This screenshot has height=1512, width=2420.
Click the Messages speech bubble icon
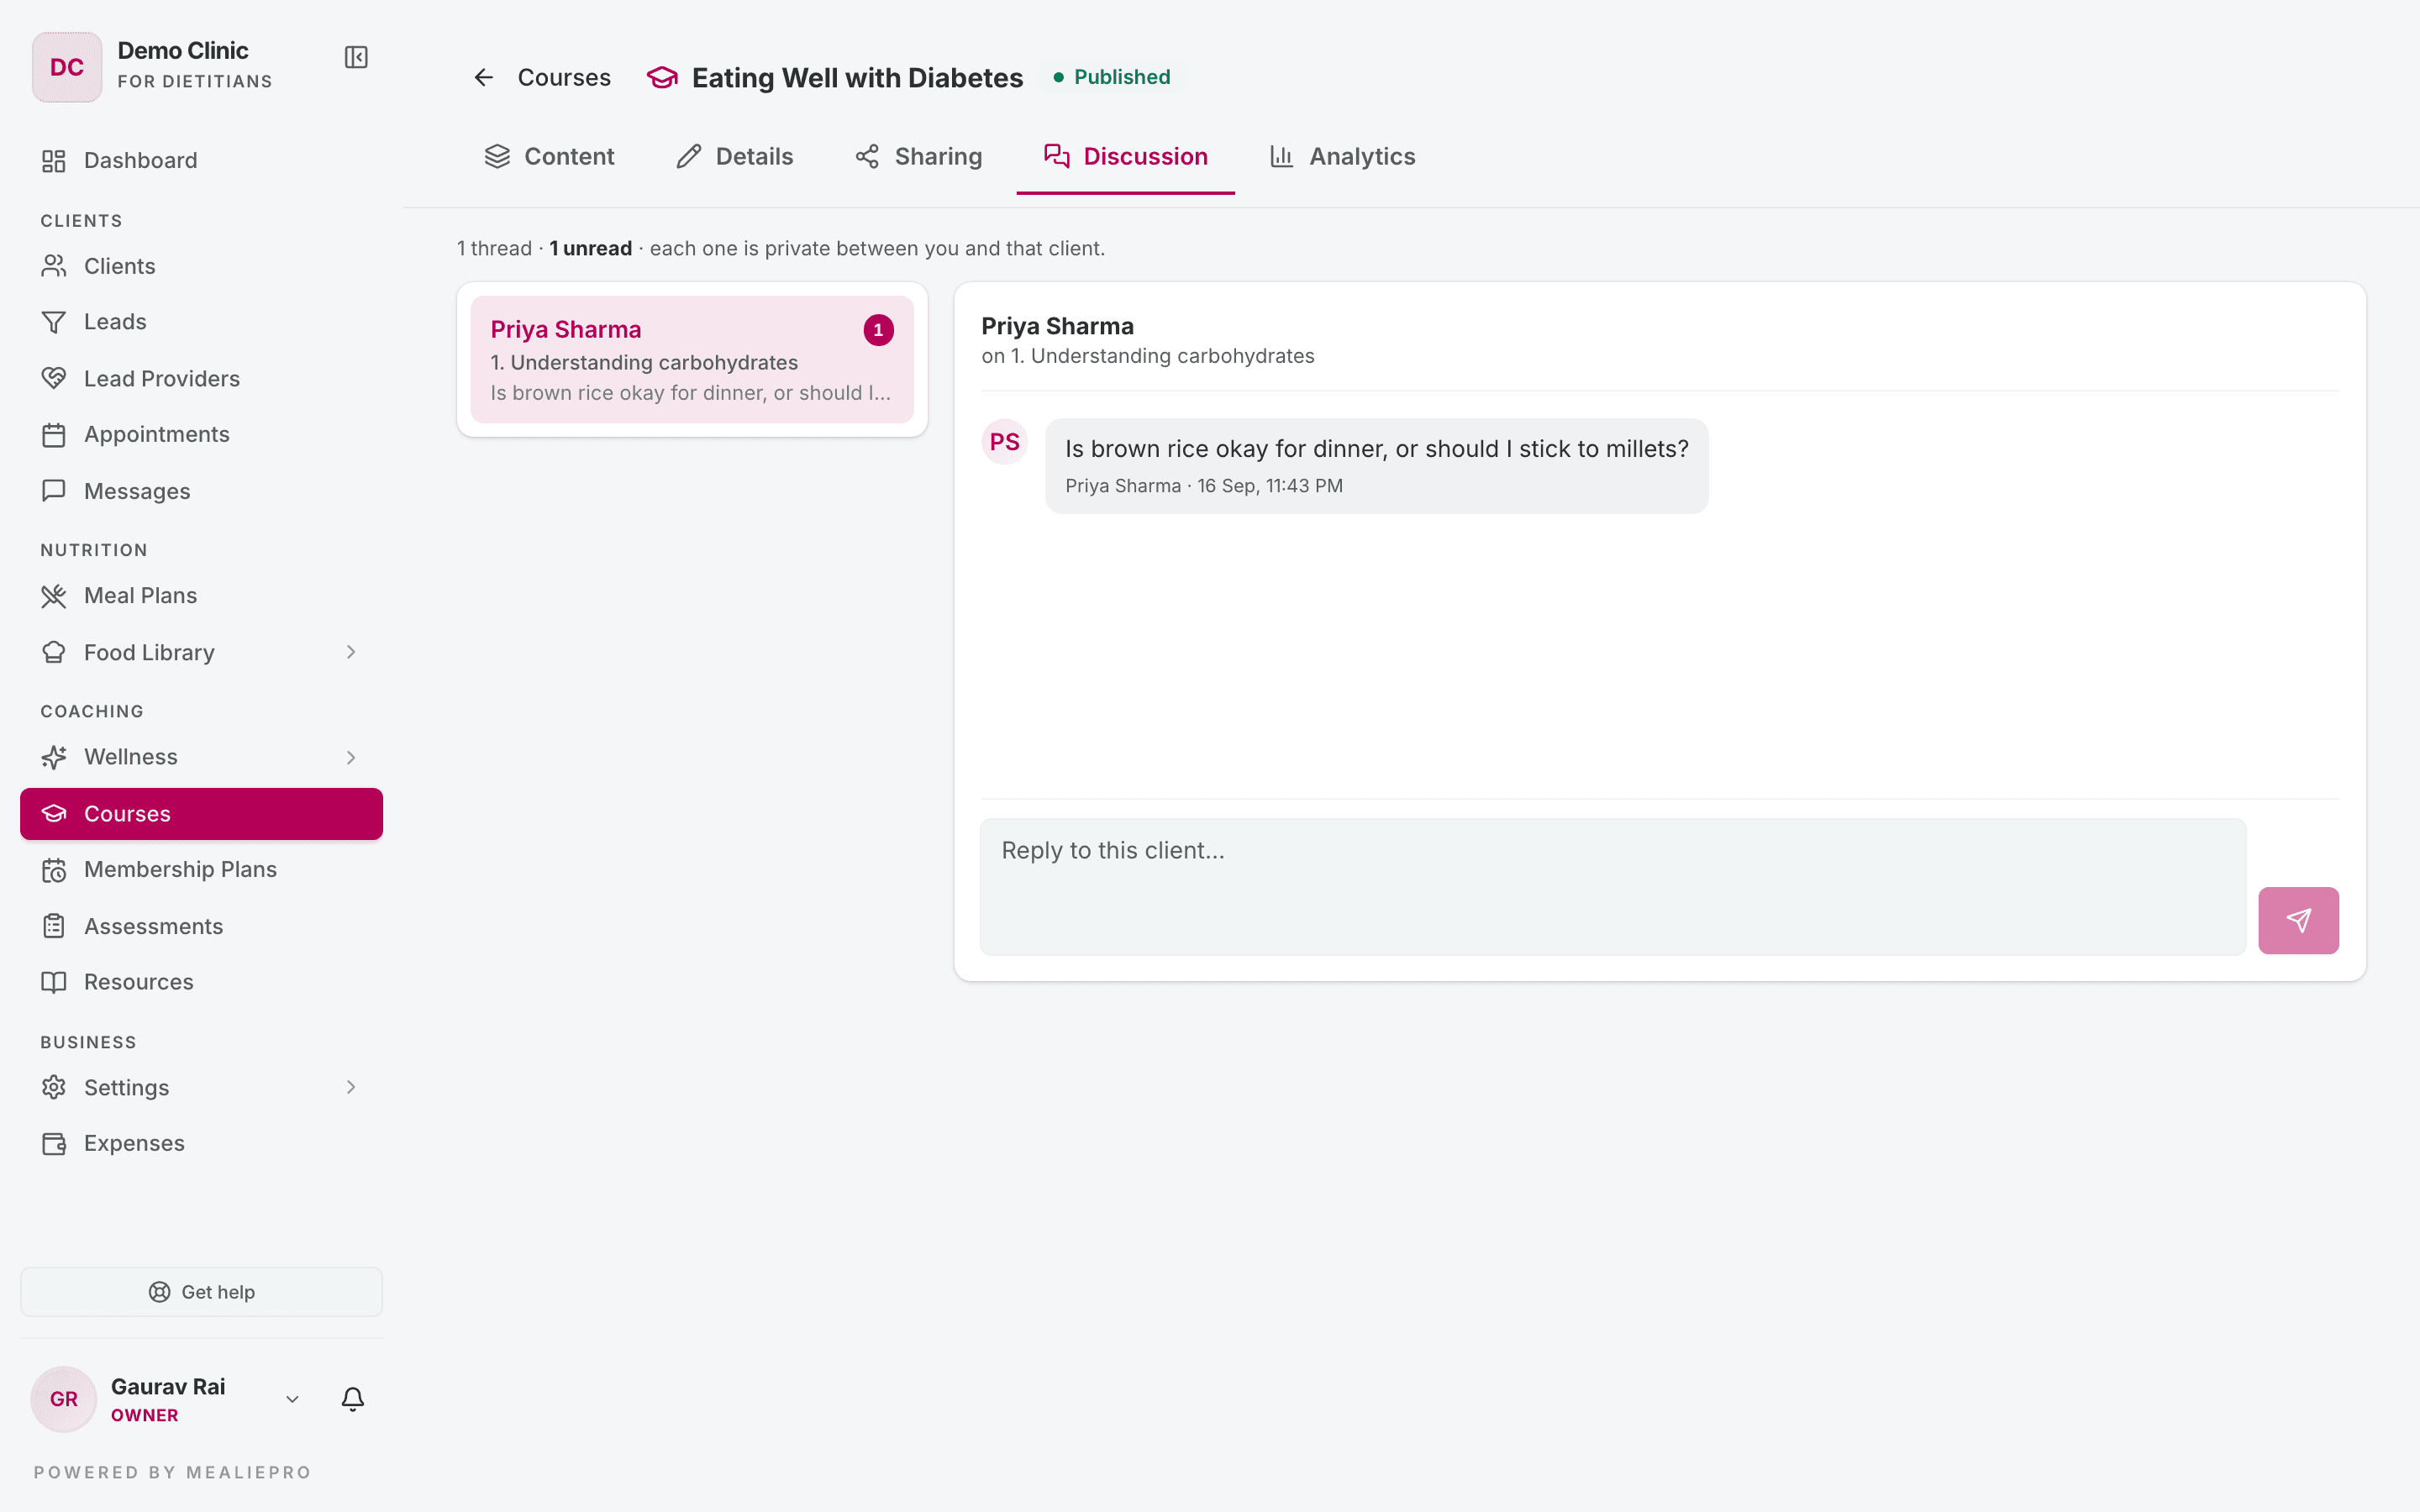tap(54, 491)
